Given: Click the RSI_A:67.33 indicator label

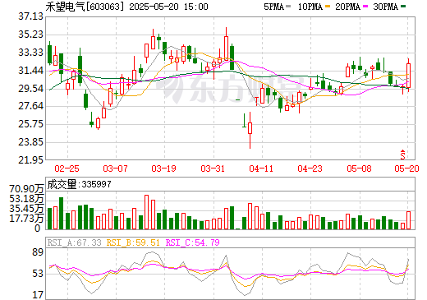Looking at the screenshot, I should [74, 242].
